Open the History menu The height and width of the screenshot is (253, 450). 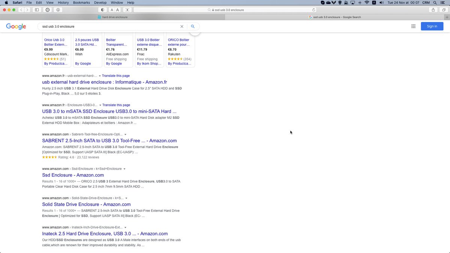[63, 3]
